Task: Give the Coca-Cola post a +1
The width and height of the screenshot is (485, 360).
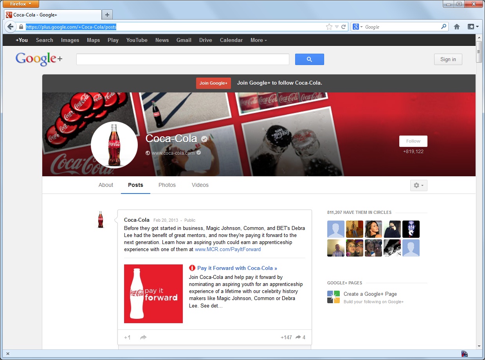Action: (127, 337)
